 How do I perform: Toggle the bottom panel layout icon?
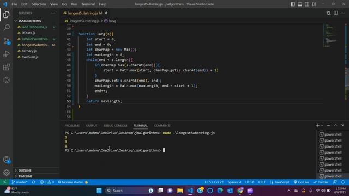click(300, 4)
